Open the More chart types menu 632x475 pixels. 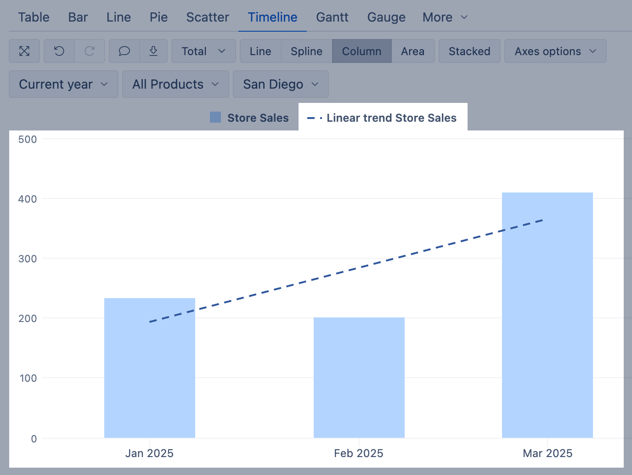click(x=445, y=17)
